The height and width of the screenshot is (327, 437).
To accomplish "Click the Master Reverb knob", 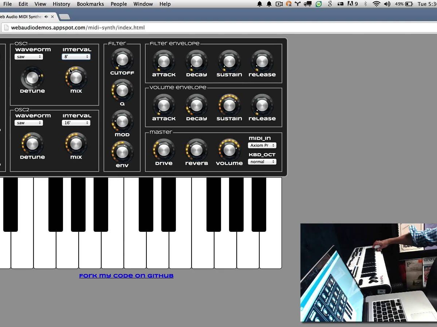I will tap(196, 150).
